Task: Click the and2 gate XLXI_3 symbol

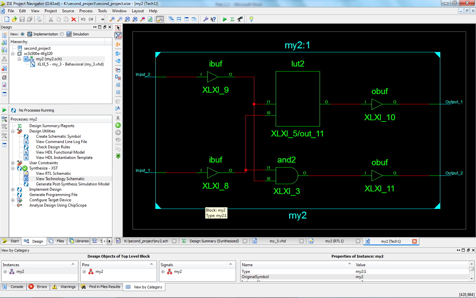Action: (287, 175)
